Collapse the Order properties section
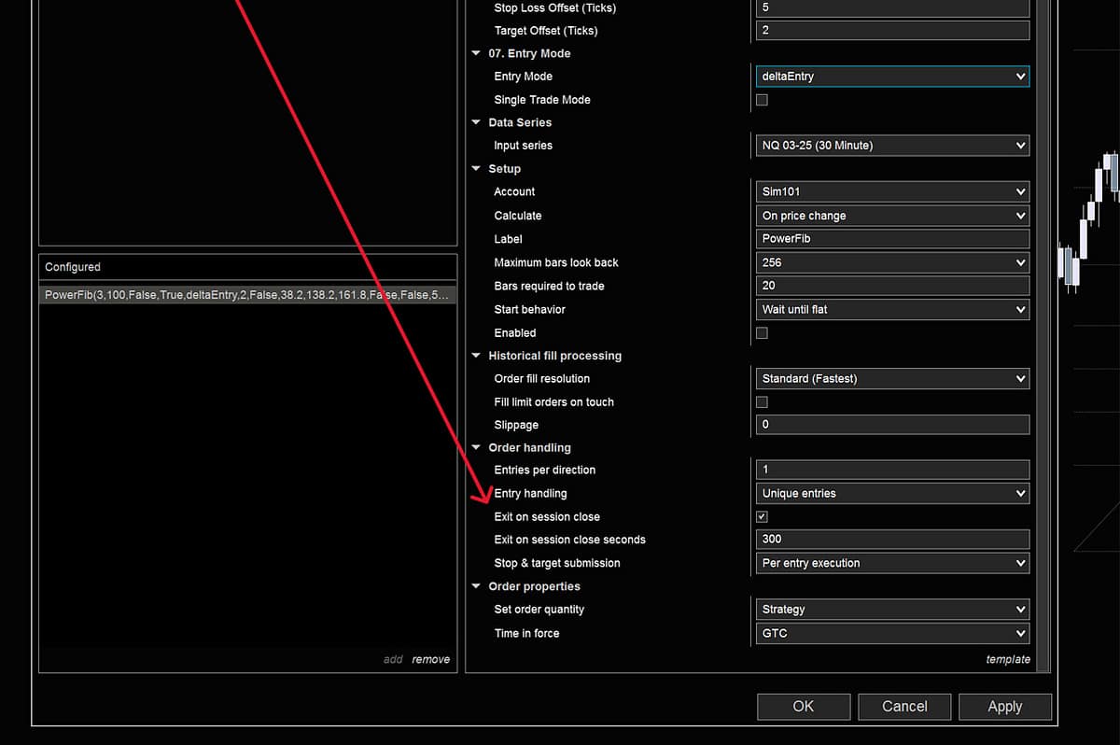Image resolution: width=1120 pixels, height=745 pixels. (477, 587)
